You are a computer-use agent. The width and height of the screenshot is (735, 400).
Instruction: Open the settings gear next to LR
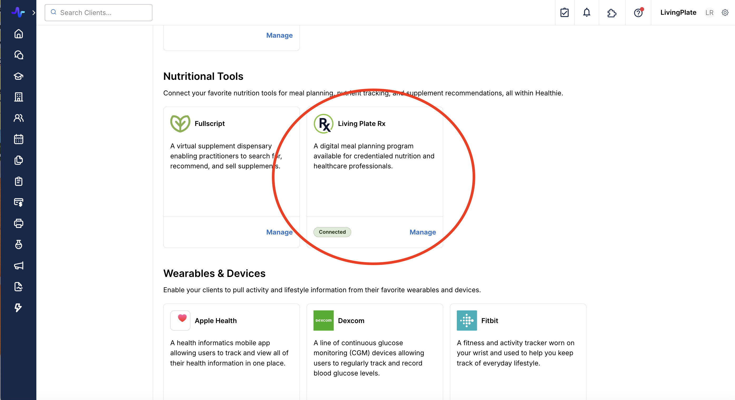pyautogui.click(x=725, y=13)
